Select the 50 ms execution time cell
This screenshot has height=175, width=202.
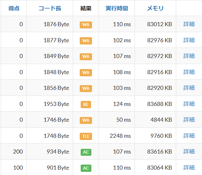click(117, 120)
